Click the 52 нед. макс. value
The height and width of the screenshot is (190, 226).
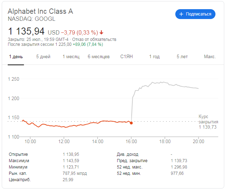tap(179, 167)
